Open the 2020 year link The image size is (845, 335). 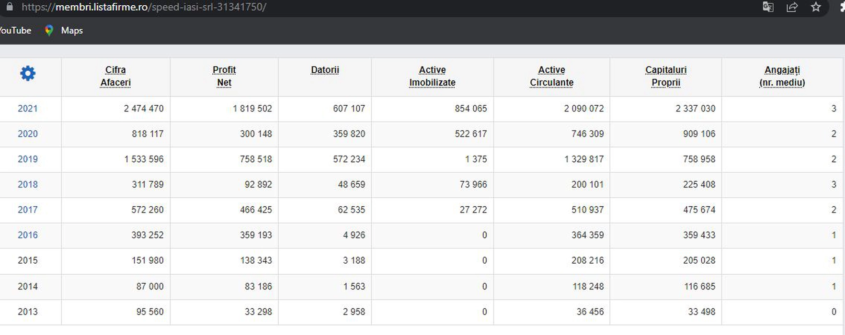click(x=28, y=134)
